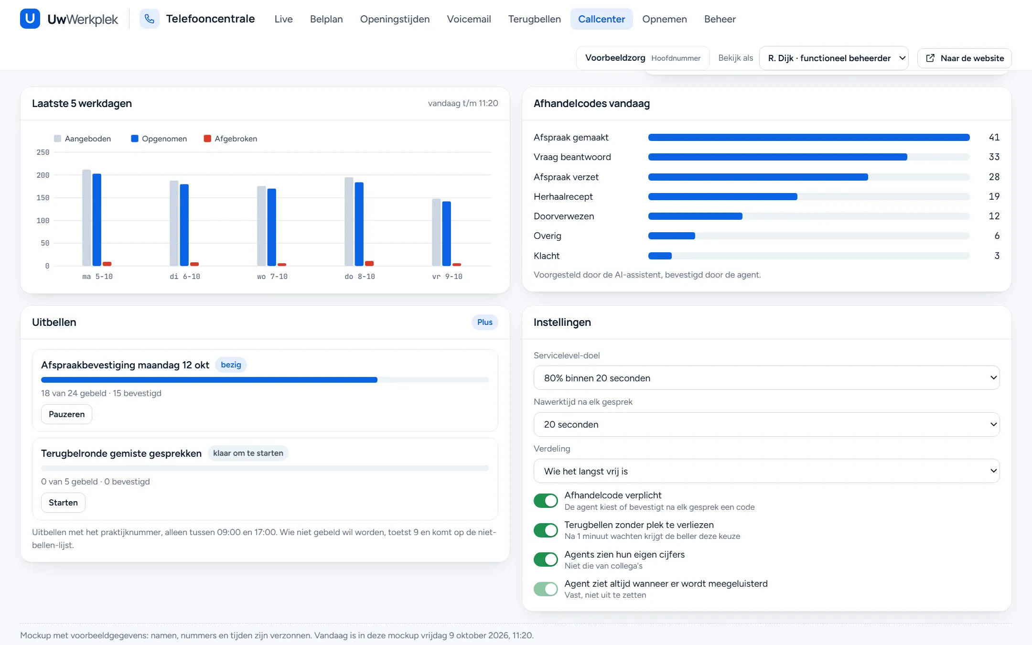Click the Afgebroken legend swatch
Image resolution: width=1032 pixels, height=645 pixels.
point(207,139)
